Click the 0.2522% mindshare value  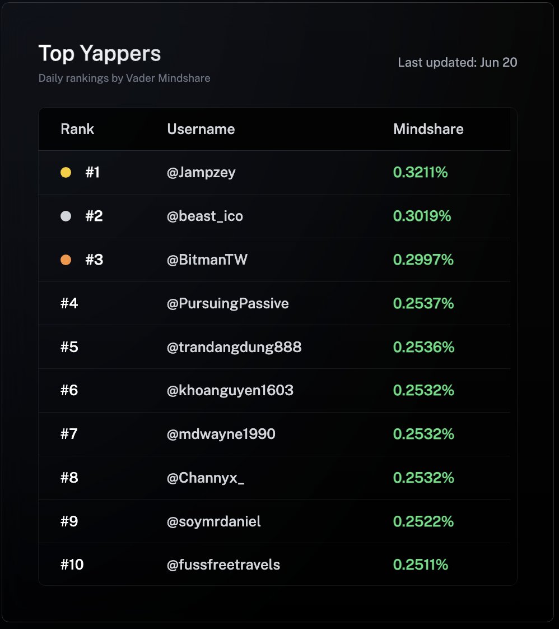click(x=423, y=521)
